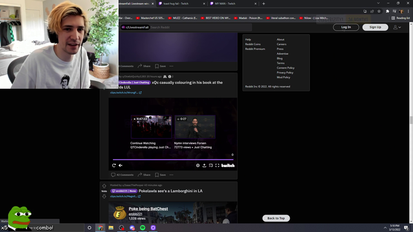This screenshot has width=413, height=232.
Task: Open the Mod Policy footer link
Action: coord(283,77)
